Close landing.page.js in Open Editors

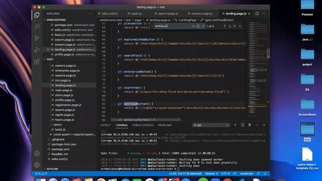(48, 49)
